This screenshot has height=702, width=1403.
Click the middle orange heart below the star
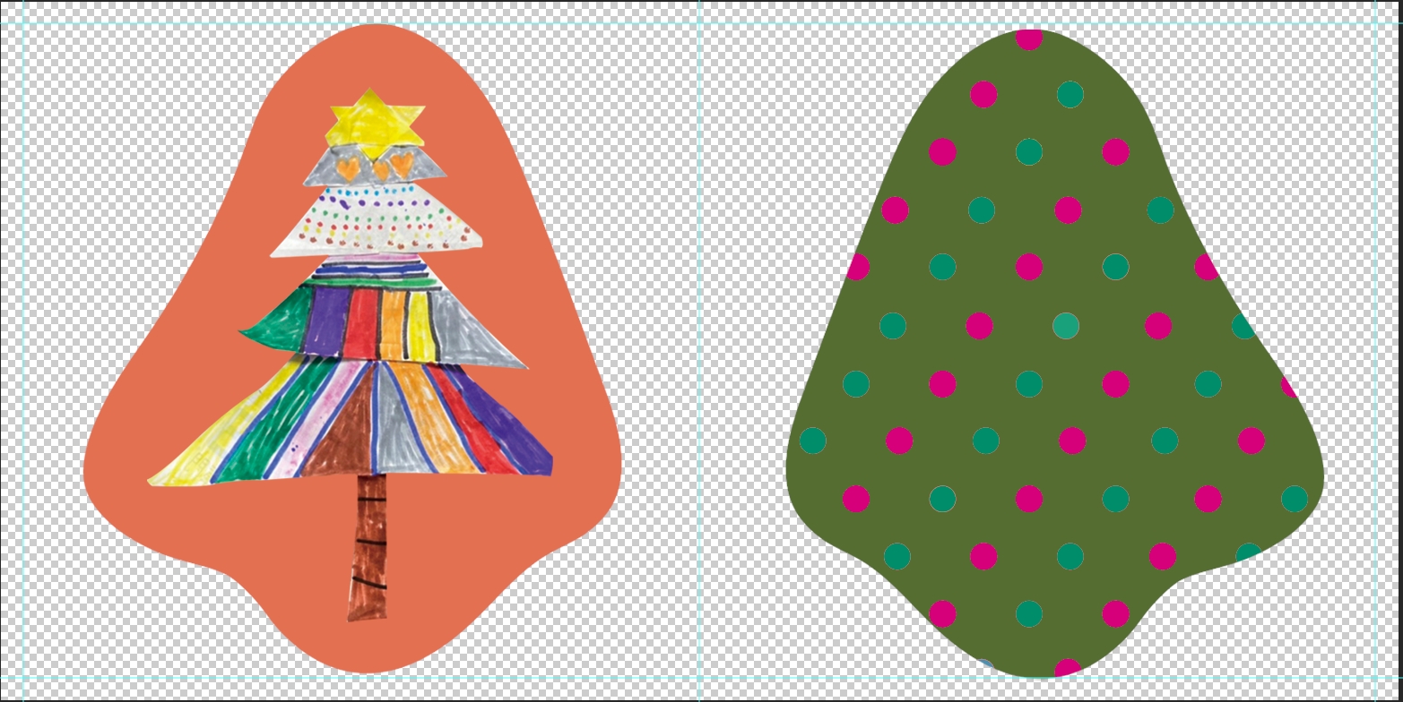coord(381,168)
